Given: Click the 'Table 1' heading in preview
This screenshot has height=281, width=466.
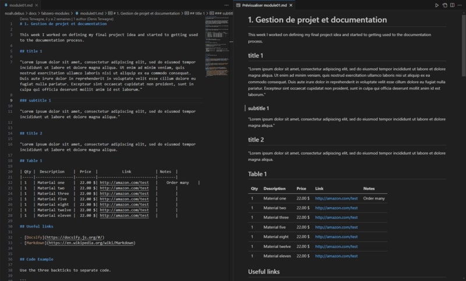Looking at the screenshot, I should click(257, 174).
